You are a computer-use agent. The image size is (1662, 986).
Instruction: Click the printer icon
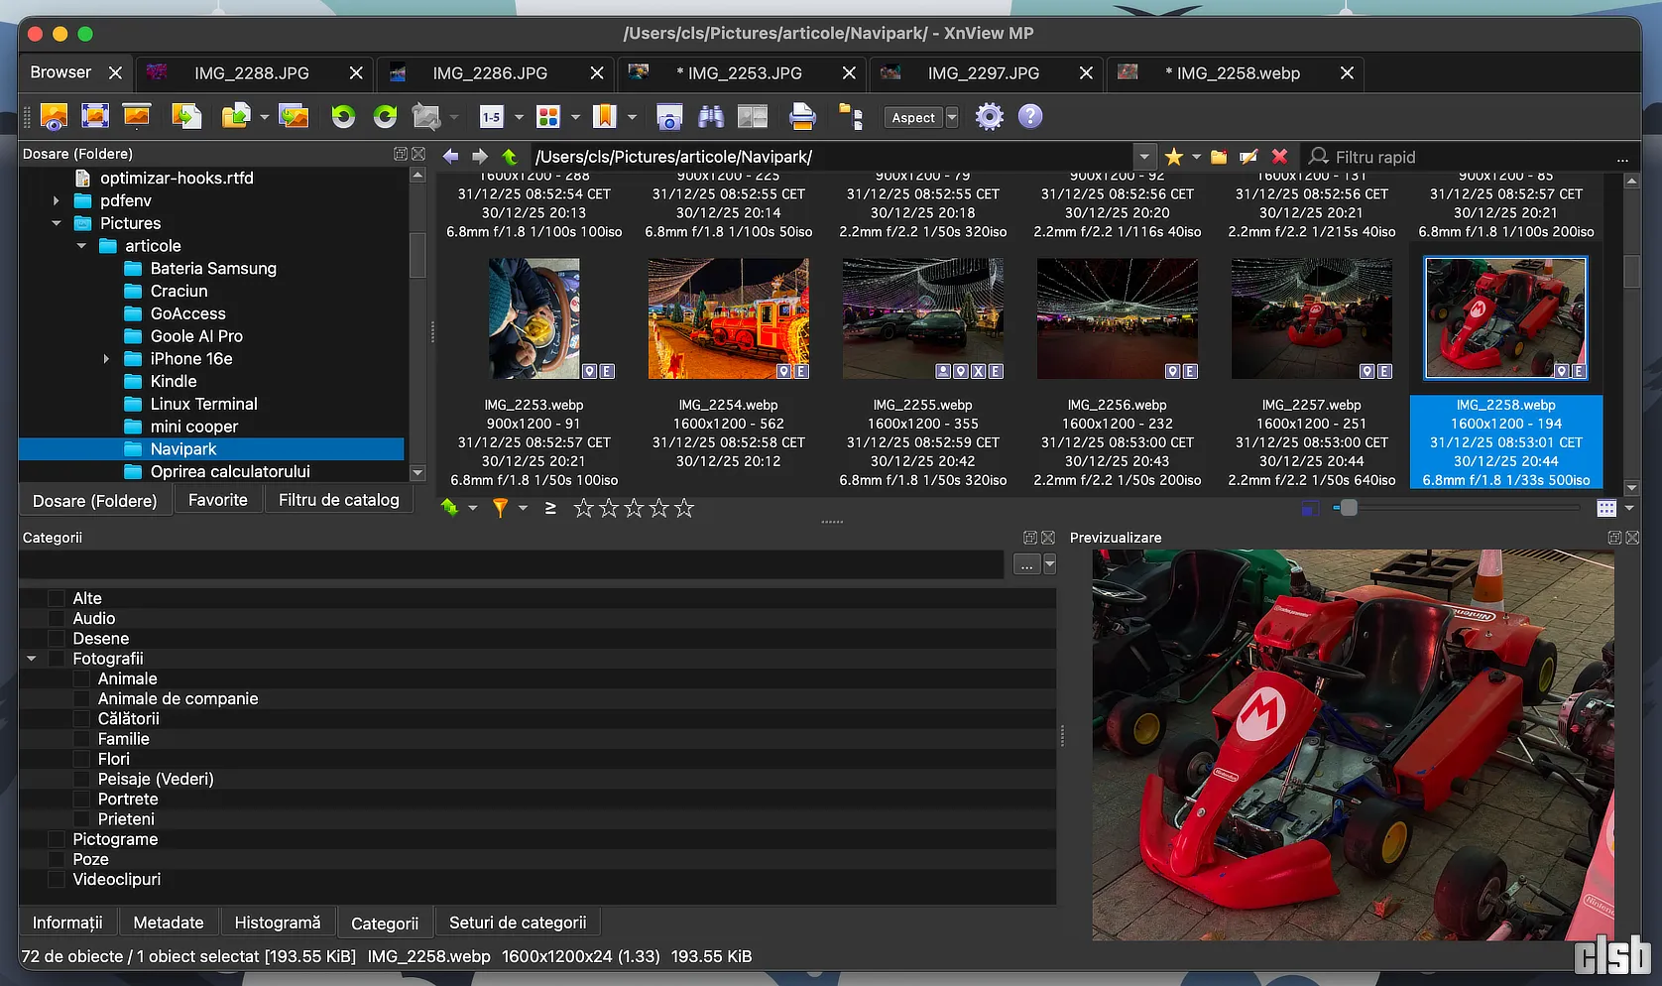point(802,117)
